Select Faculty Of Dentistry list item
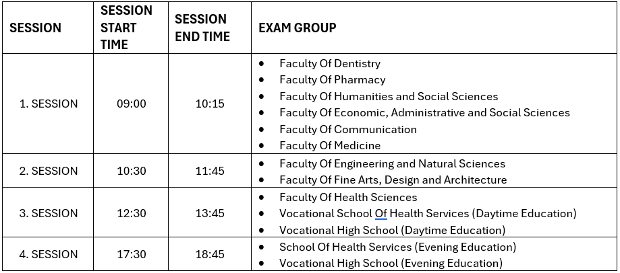The height and width of the screenshot is (273, 620). (x=330, y=64)
